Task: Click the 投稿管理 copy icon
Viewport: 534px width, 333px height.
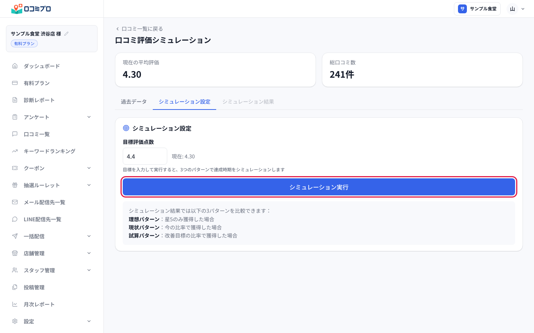Action: [15, 287]
